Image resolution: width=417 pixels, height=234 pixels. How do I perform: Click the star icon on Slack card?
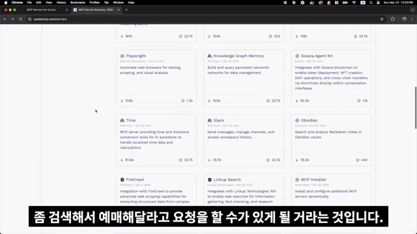click(x=268, y=160)
